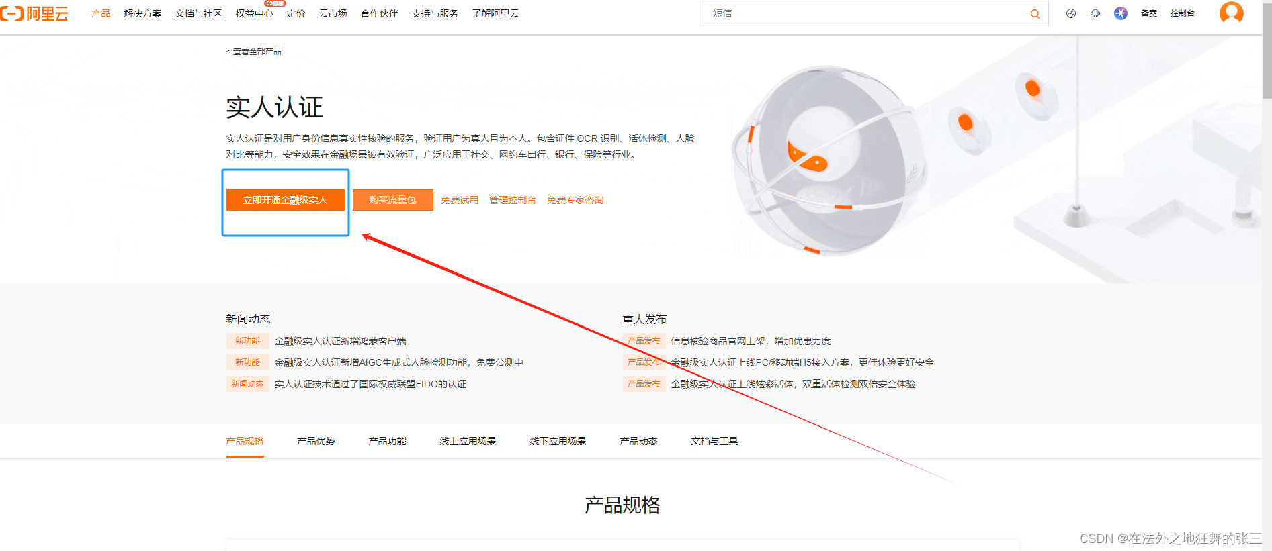Click the 购买流量包 button
Screen dimensions: 1272x551
click(x=392, y=200)
